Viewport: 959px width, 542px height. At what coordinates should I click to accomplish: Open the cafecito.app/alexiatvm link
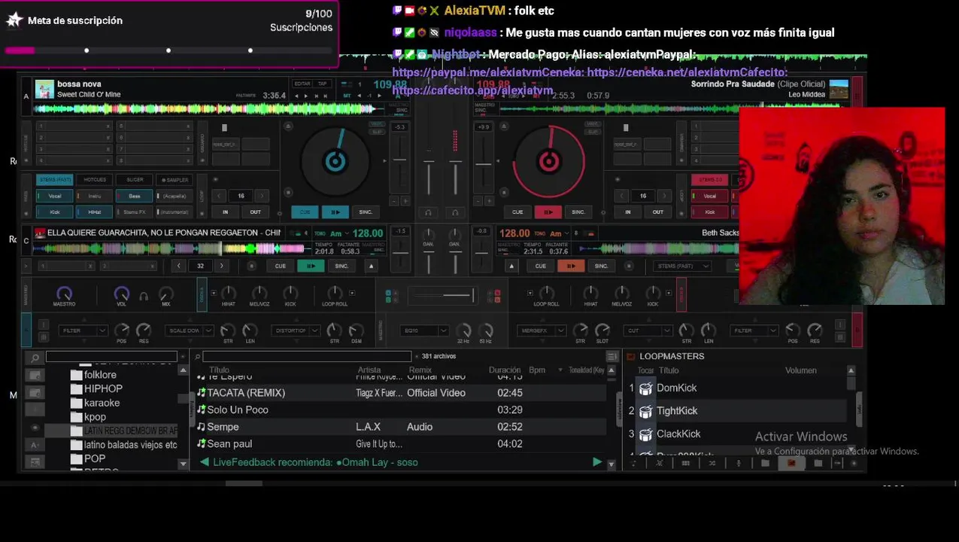click(473, 90)
